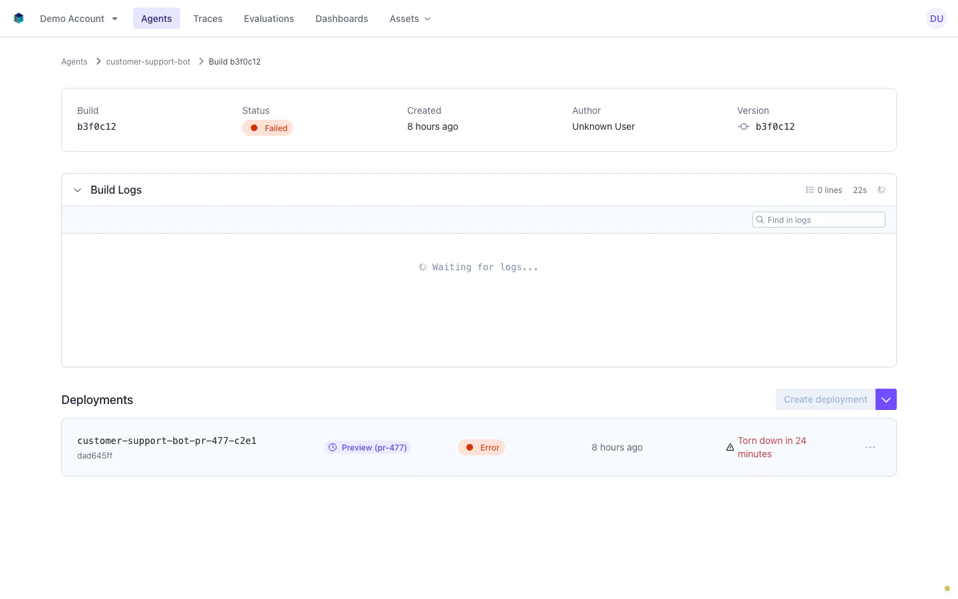The width and height of the screenshot is (958, 599).
Task: Click the lines list icon
Action: point(810,190)
